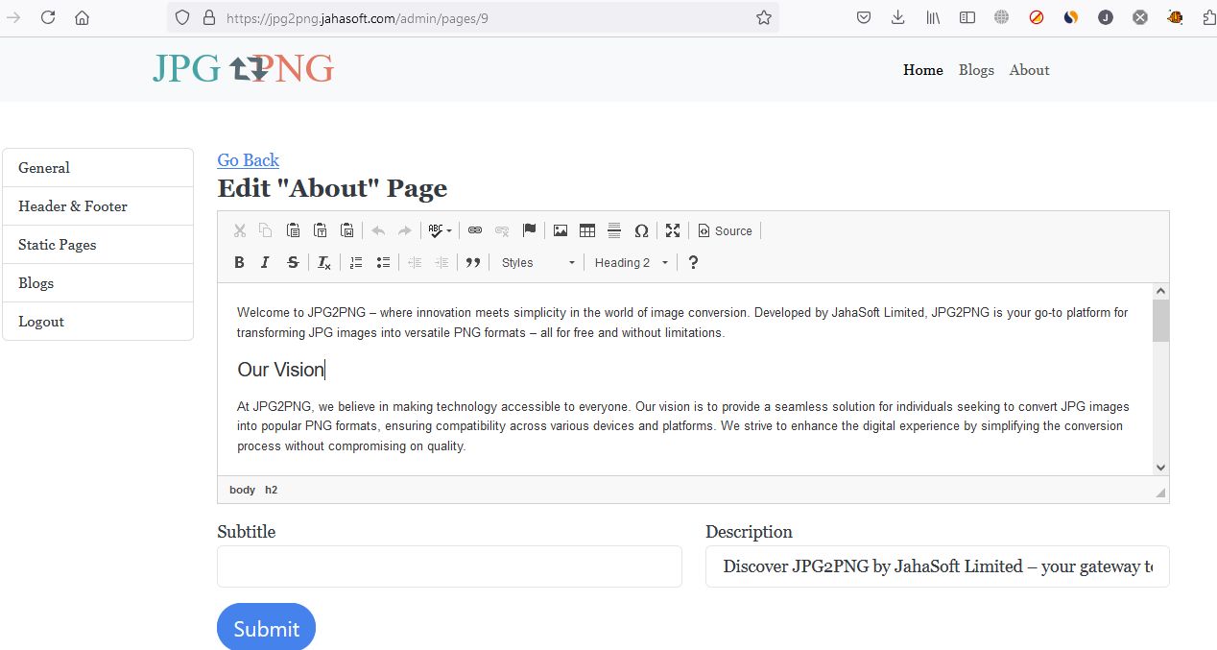Viewport: 1217px width, 650px height.
Task: Open Blogs in the top navigation
Action: (x=976, y=70)
